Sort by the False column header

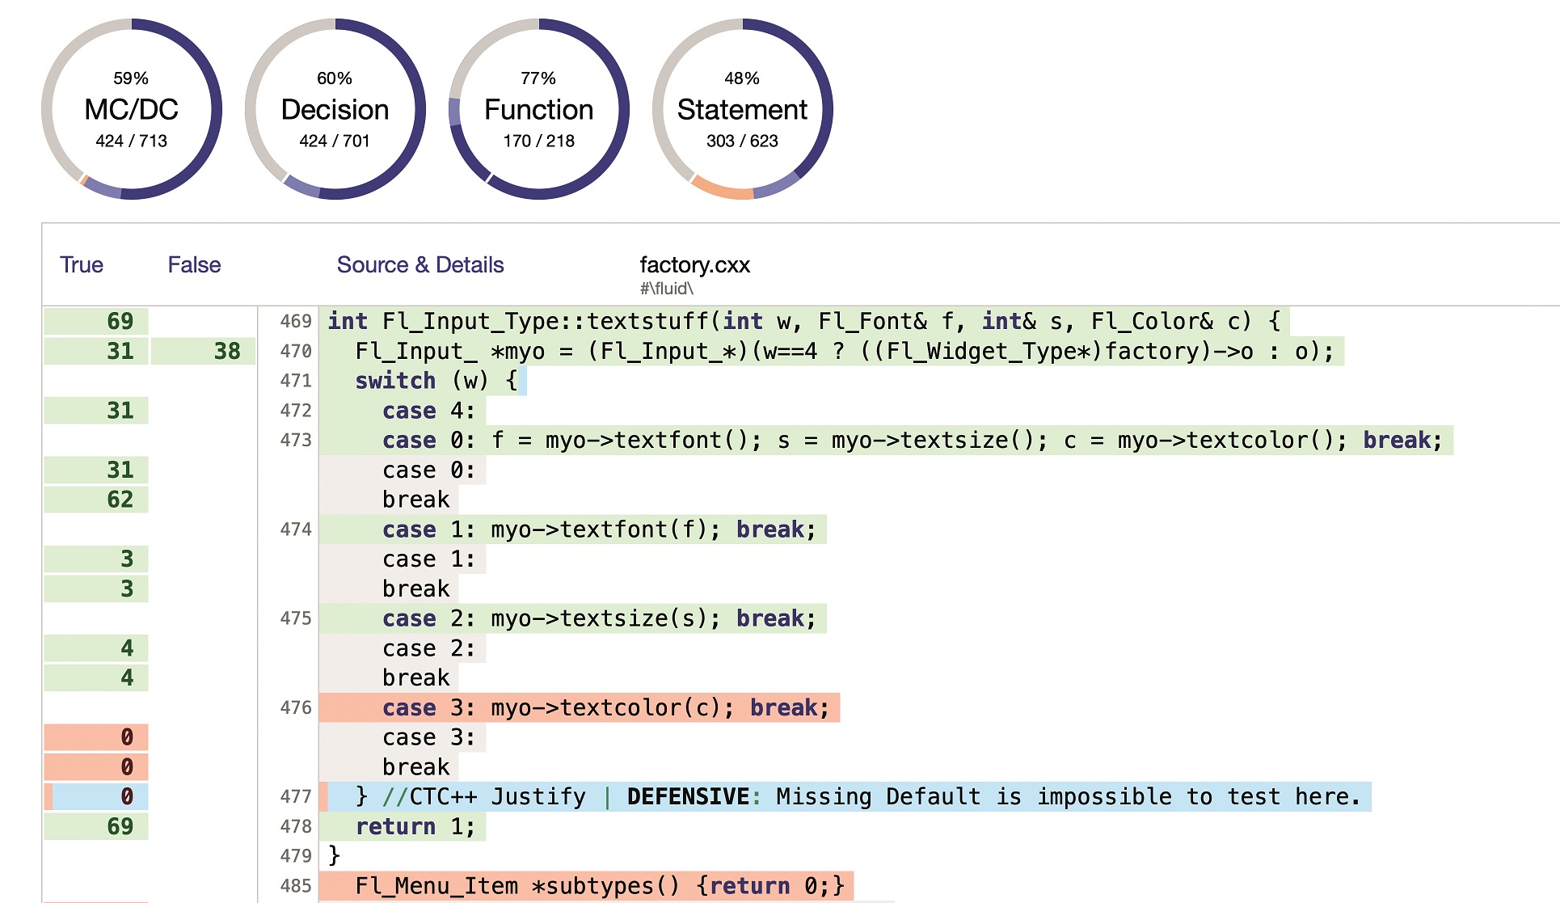click(x=194, y=264)
